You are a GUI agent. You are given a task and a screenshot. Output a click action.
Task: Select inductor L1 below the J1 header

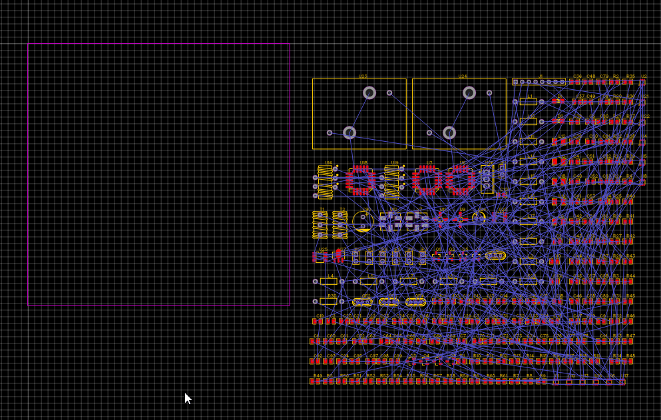(529, 102)
